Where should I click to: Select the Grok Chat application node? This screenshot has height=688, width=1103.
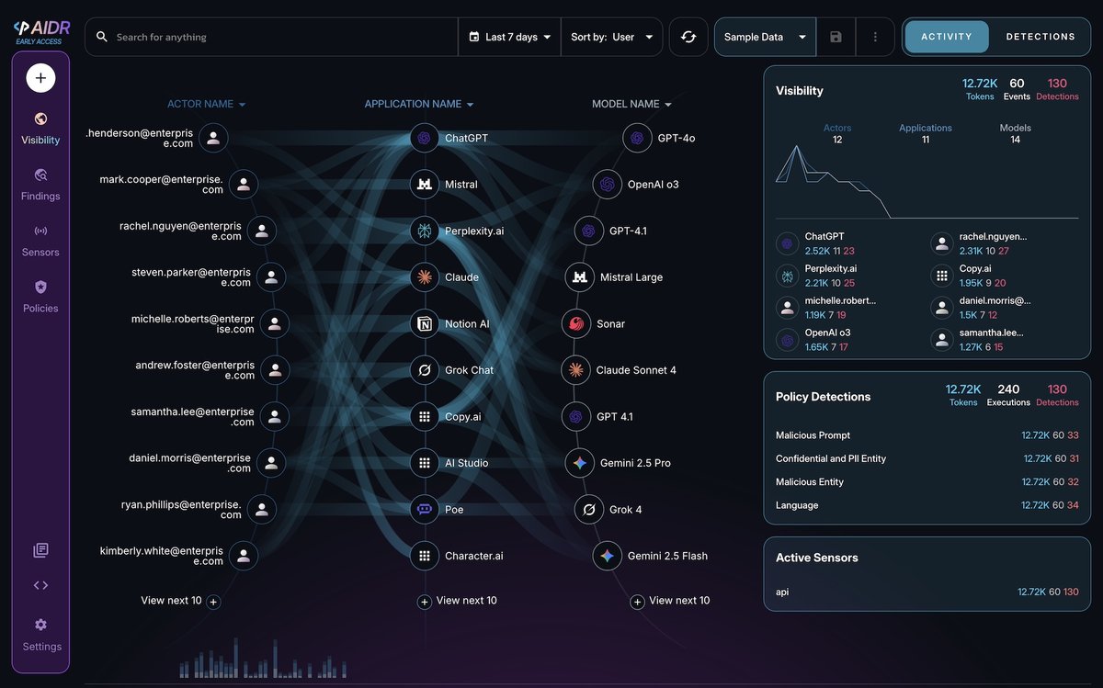tap(425, 370)
